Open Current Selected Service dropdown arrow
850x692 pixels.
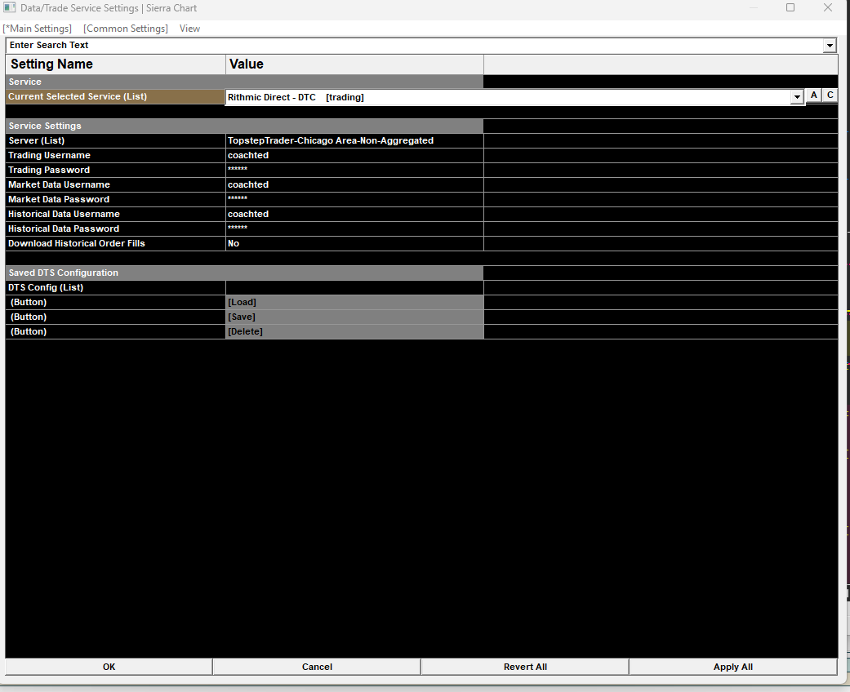click(797, 97)
